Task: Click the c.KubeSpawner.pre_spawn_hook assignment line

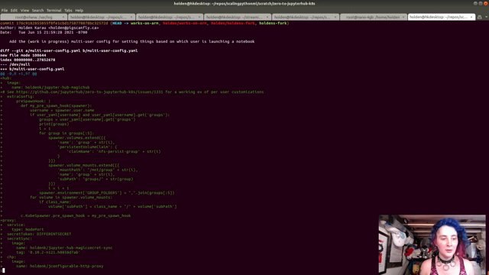Action: pos(76,215)
